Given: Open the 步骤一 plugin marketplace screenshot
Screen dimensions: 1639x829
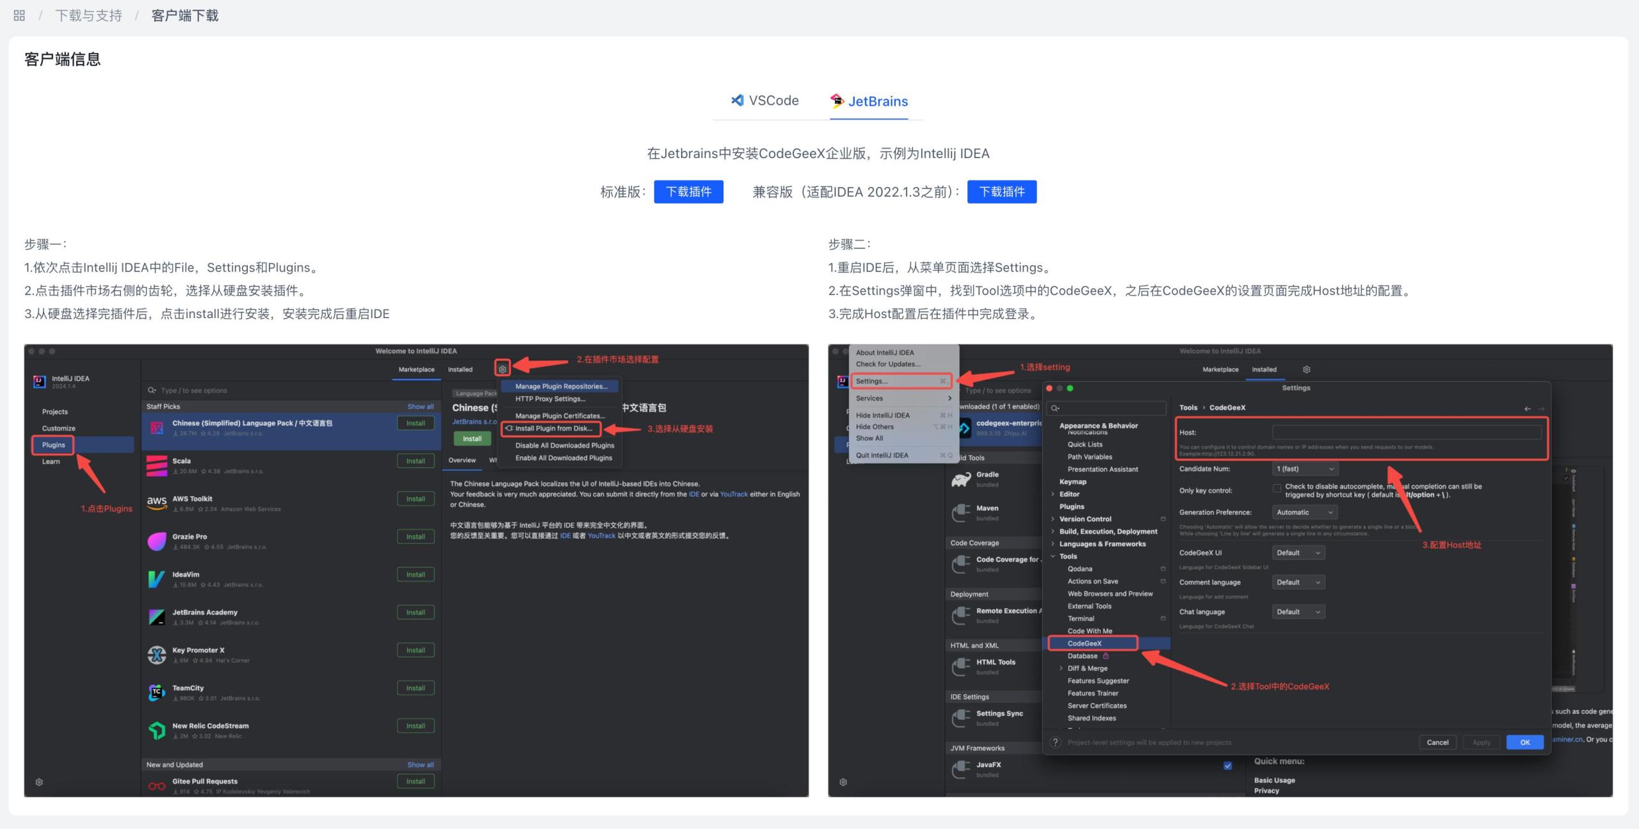Looking at the screenshot, I should 416,570.
